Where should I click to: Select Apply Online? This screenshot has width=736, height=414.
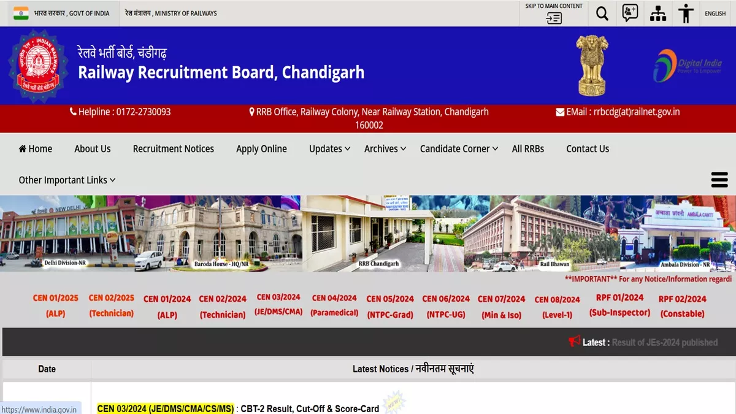261,148
